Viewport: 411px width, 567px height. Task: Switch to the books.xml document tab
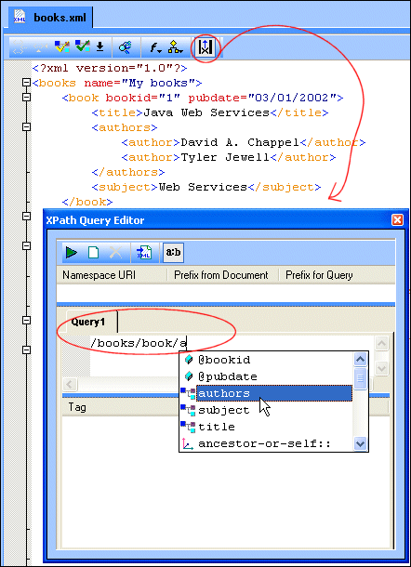coord(50,18)
